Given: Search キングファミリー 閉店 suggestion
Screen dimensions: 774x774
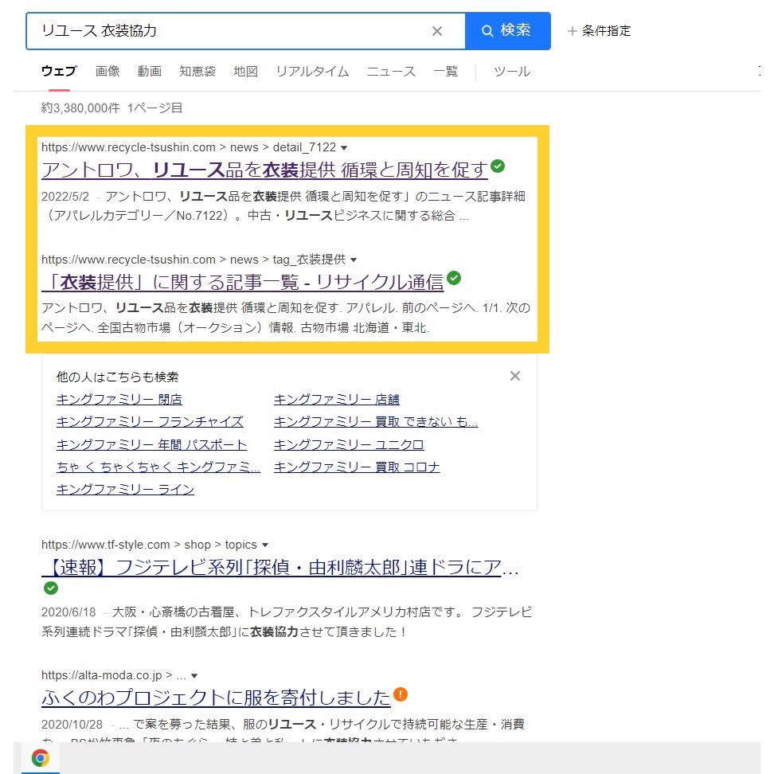Looking at the screenshot, I should point(119,399).
